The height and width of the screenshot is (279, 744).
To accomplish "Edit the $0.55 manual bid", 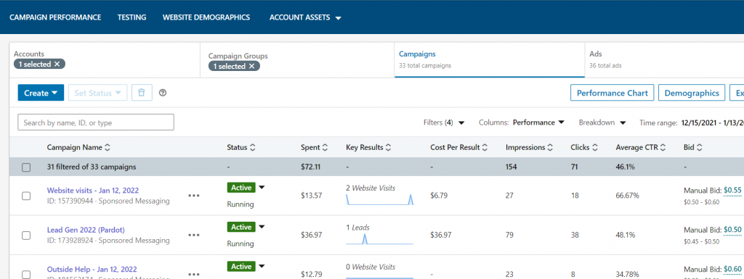I will click(x=732, y=190).
